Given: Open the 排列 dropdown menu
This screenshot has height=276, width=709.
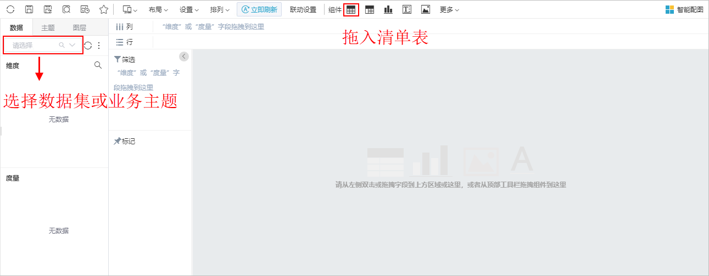Looking at the screenshot, I should [x=220, y=9].
